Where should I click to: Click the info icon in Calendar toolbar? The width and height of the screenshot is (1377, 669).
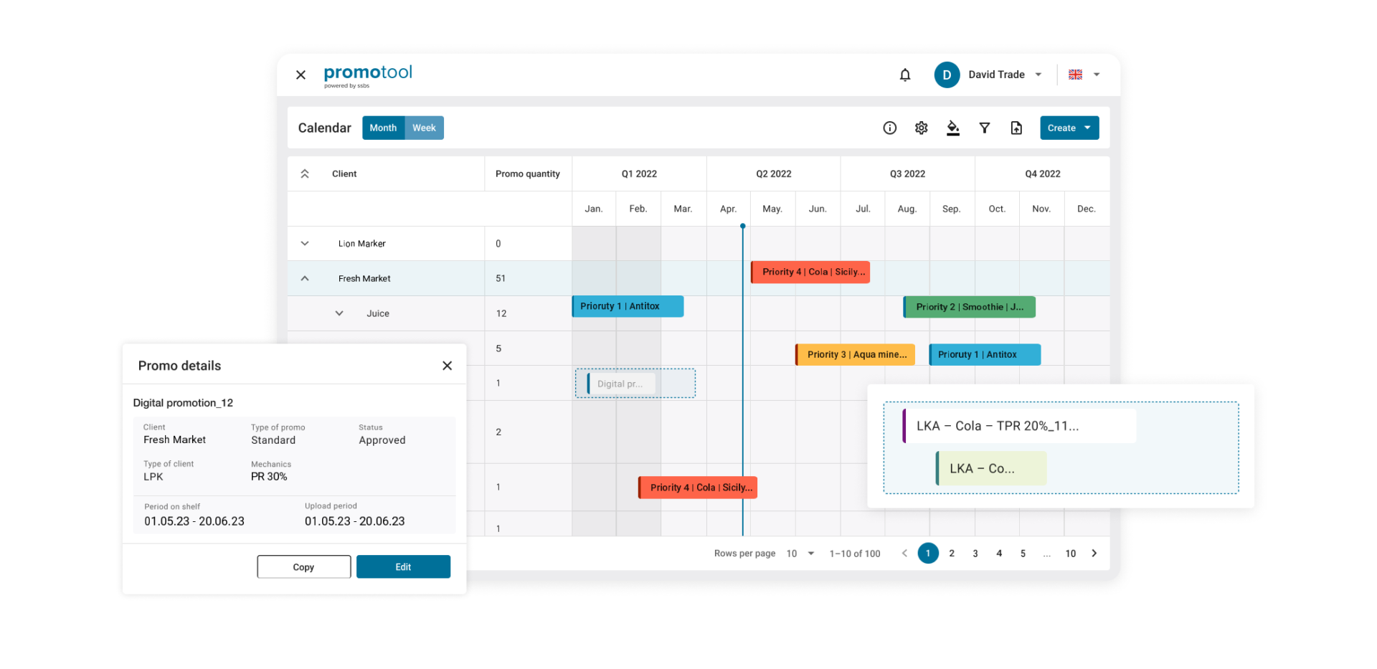[x=889, y=128]
